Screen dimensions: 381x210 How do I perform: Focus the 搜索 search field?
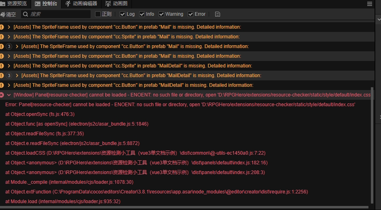tap(56, 14)
